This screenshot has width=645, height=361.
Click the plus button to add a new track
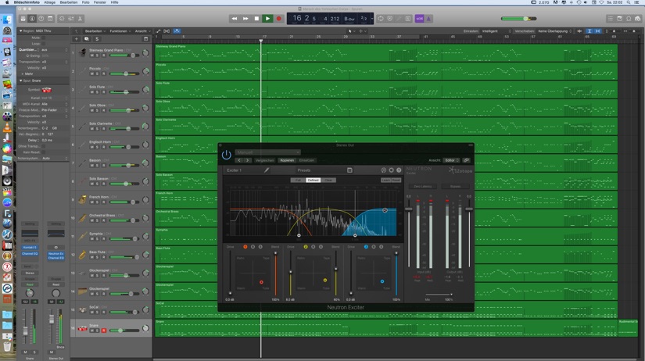(x=76, y=39)
